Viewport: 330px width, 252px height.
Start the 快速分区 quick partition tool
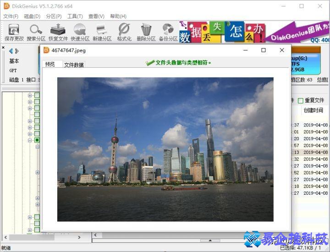[x=80, y=32]
